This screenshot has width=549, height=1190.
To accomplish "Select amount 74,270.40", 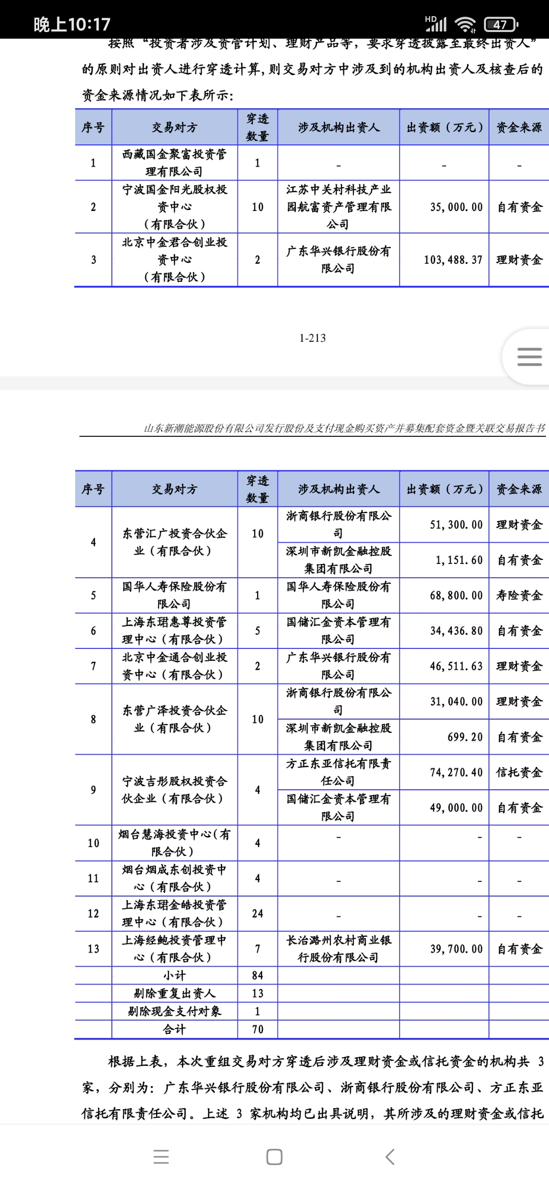I will pyautogui.click(x=456, y=772).
